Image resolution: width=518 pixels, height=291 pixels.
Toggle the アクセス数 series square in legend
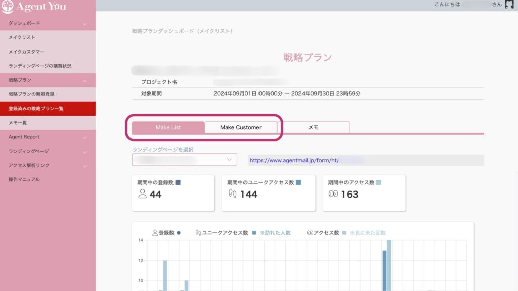[344, 233]
